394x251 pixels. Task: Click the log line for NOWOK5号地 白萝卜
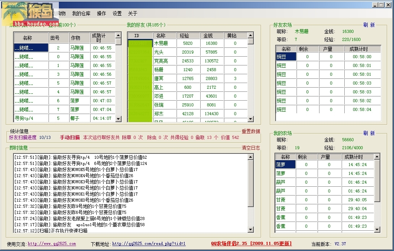click(x=76, y=170)
